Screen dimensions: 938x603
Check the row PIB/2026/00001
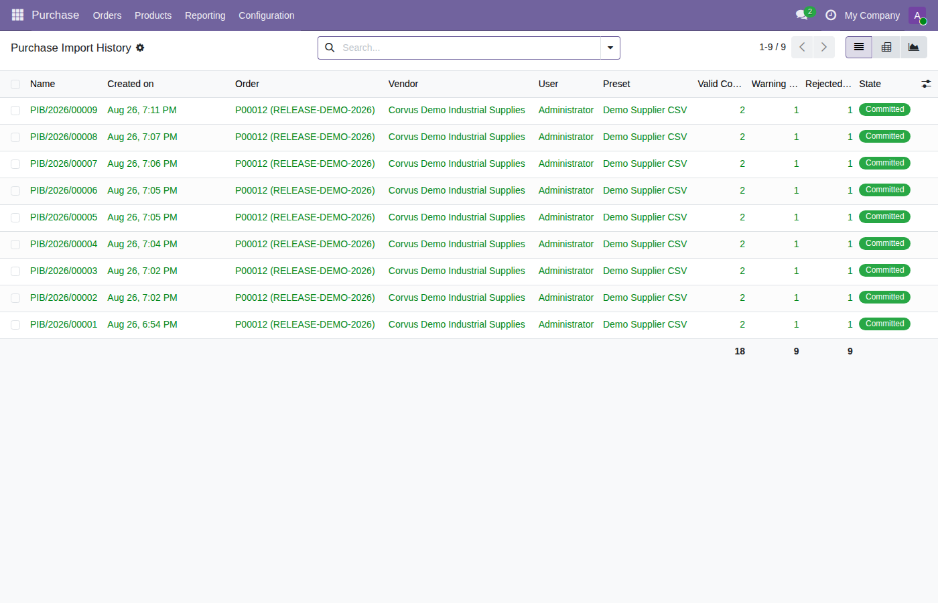click(x=15, y=325)
